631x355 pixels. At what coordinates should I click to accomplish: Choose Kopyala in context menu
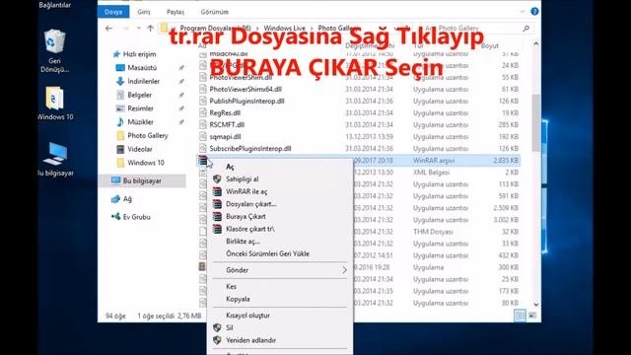click(x=238, y=299)
